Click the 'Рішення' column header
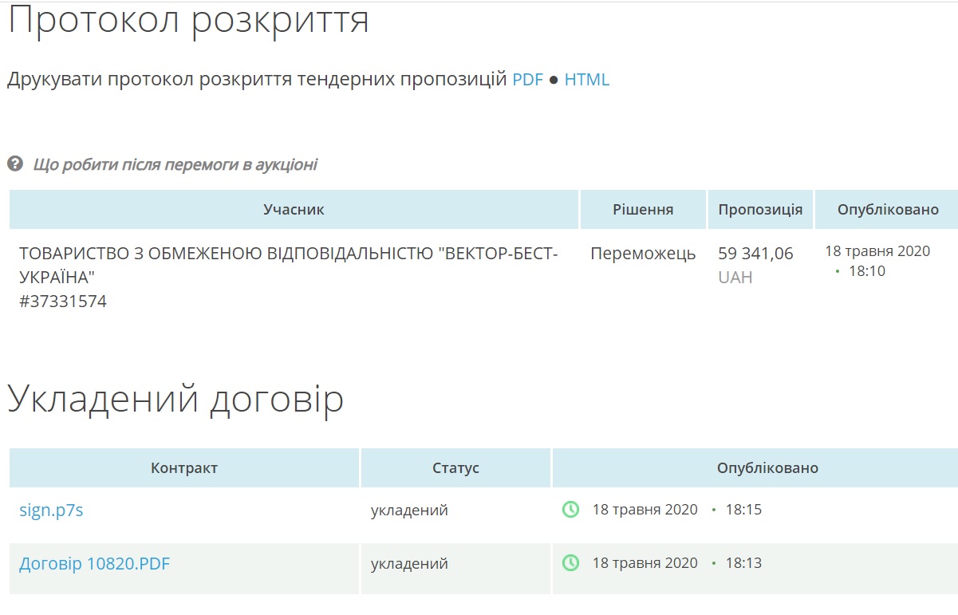958x615 pixels. [x=643, y=210]
